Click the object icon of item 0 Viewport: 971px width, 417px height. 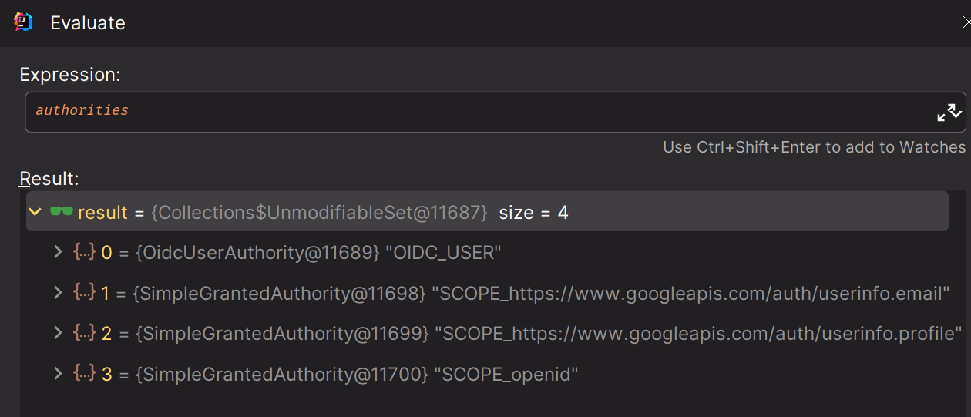pos(85,252)
